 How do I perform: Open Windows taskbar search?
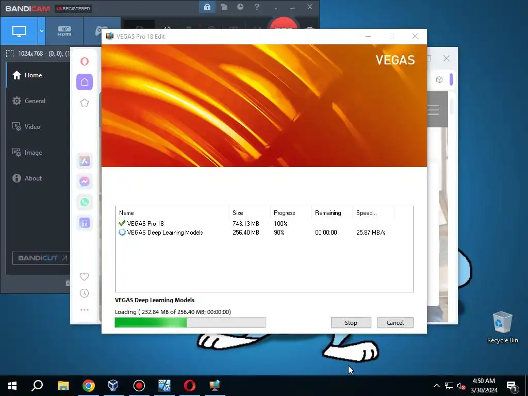37,386
